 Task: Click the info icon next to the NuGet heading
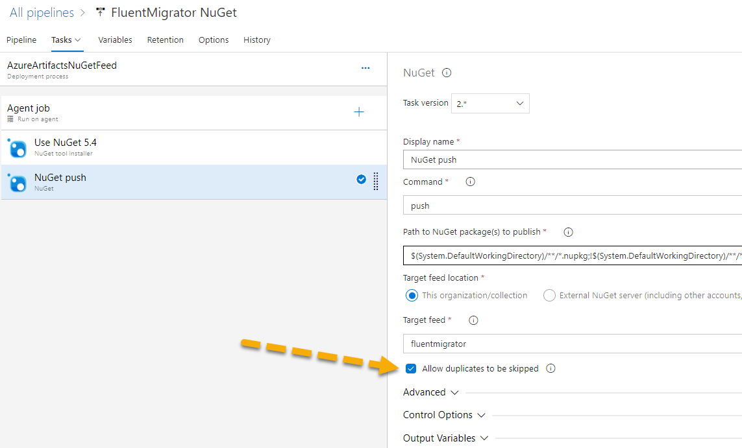446,73
